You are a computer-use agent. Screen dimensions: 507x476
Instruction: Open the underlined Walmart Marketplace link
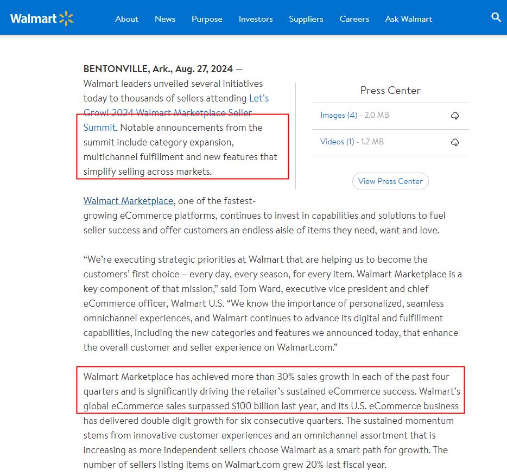128,201
